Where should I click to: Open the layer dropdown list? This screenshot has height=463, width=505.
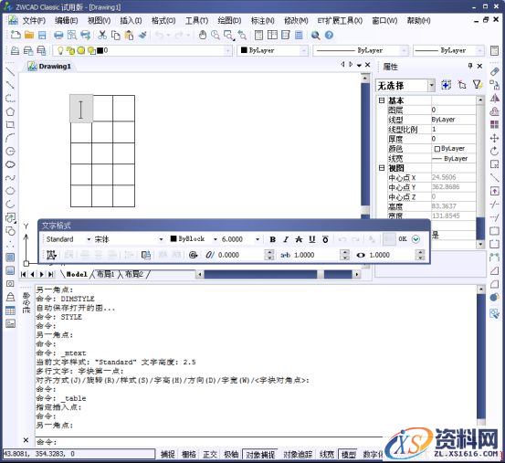pos(228,50)
